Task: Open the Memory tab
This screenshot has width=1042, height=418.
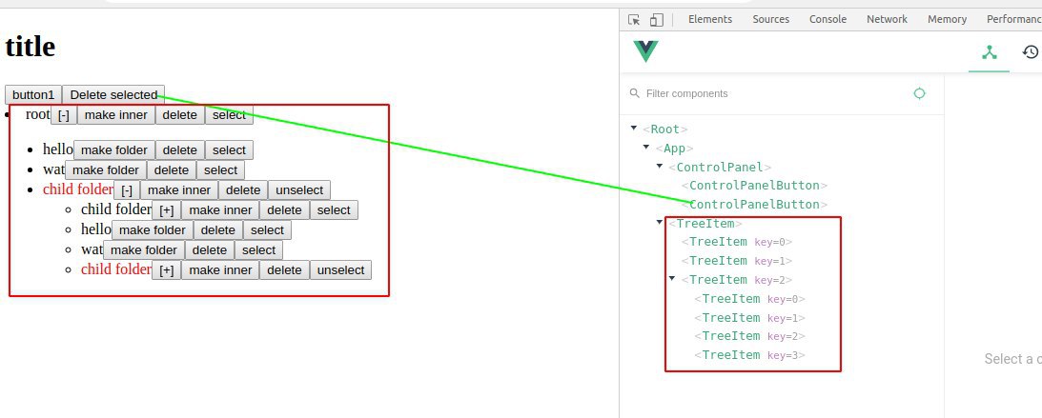Action: tap(947, 19)
